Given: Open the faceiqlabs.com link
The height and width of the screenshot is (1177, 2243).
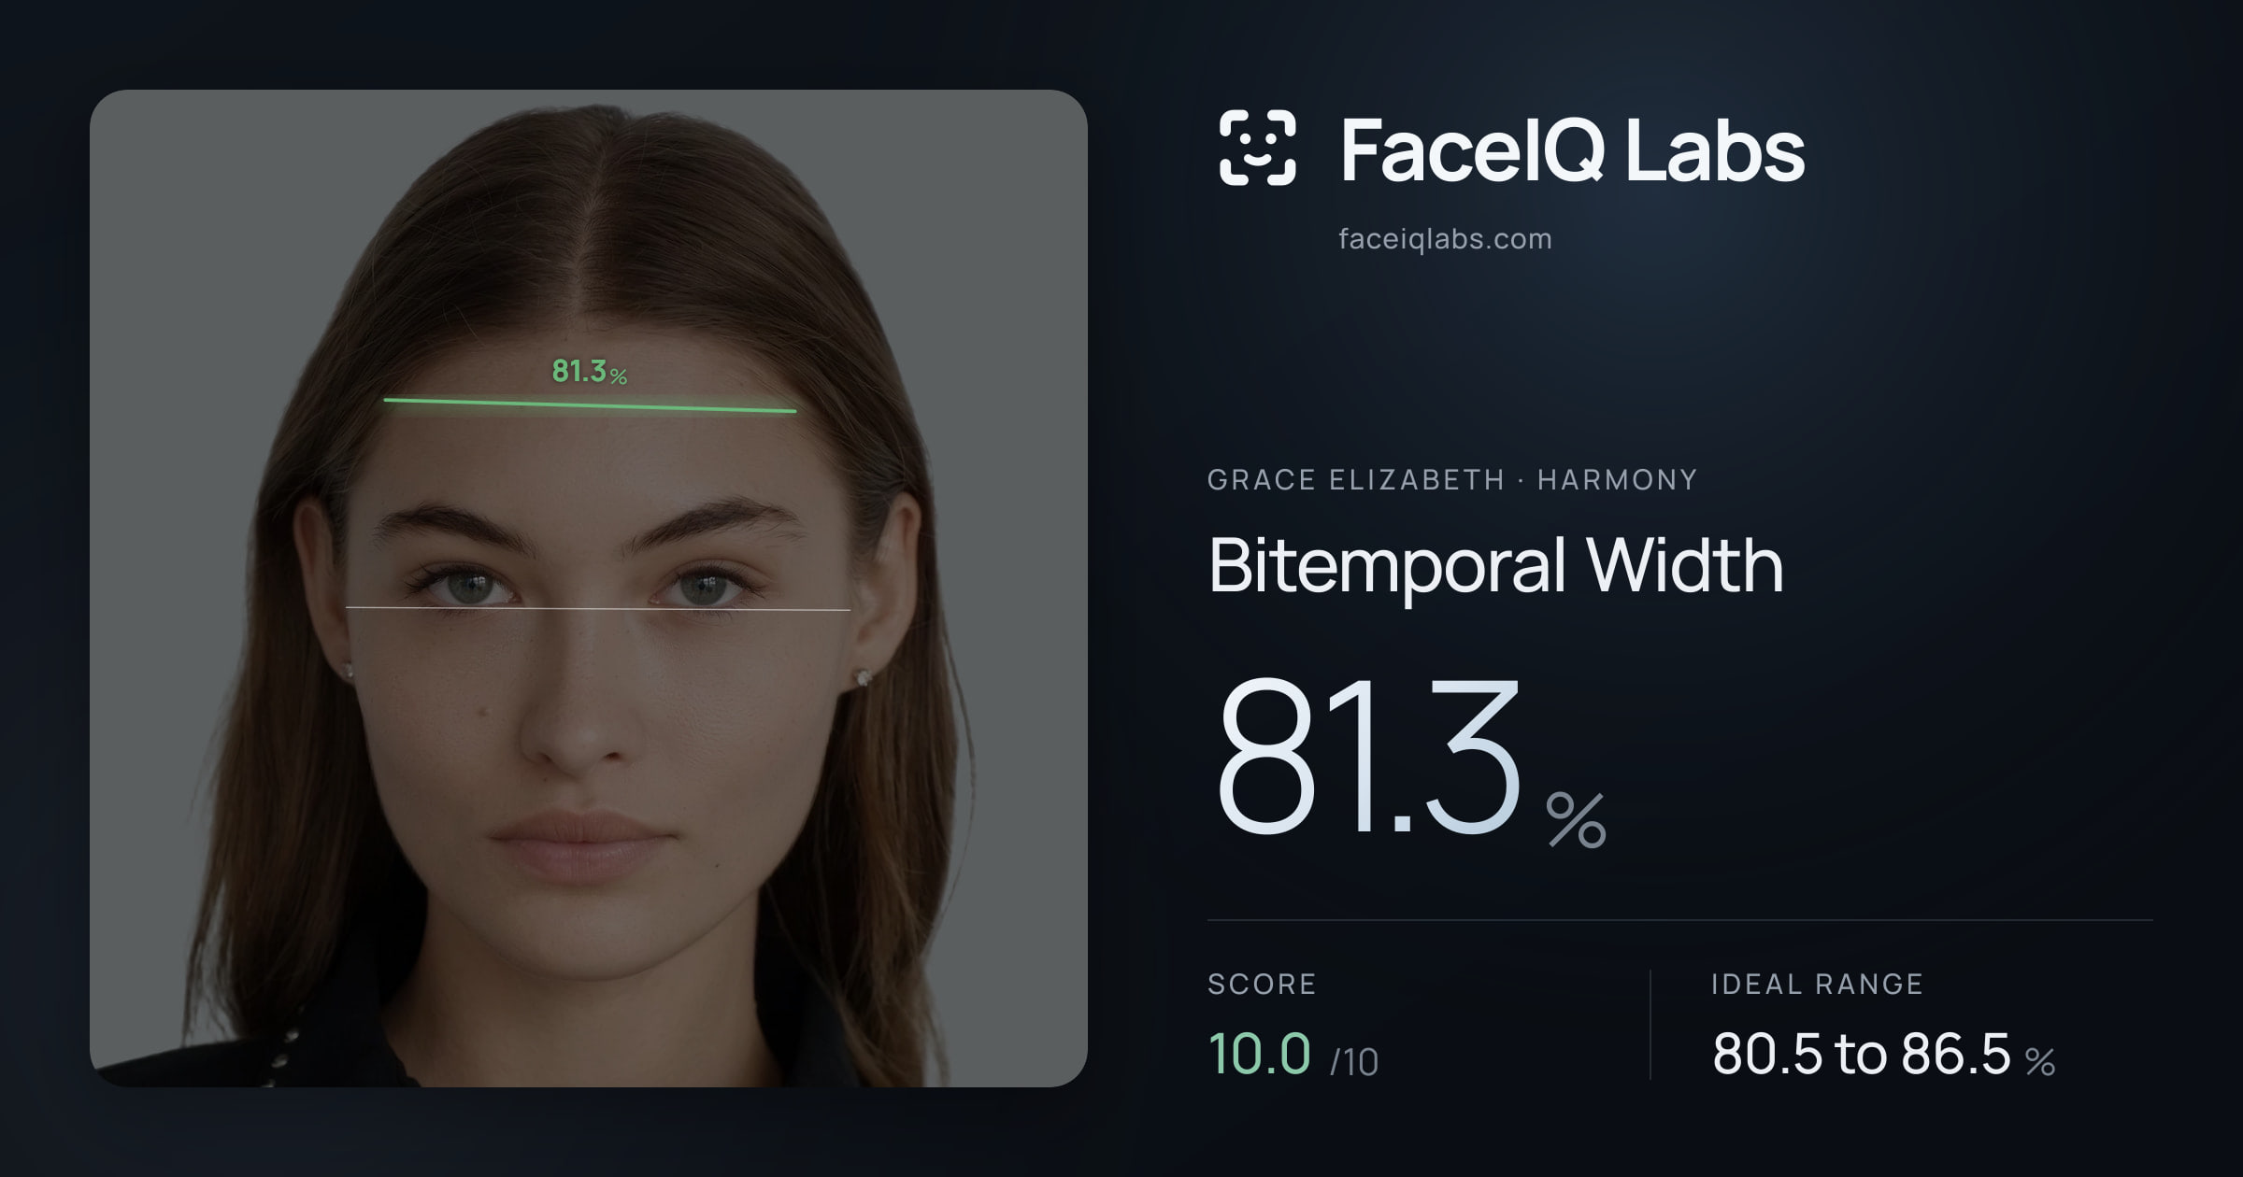Looking at the screenshot, I should (1445, 239).
